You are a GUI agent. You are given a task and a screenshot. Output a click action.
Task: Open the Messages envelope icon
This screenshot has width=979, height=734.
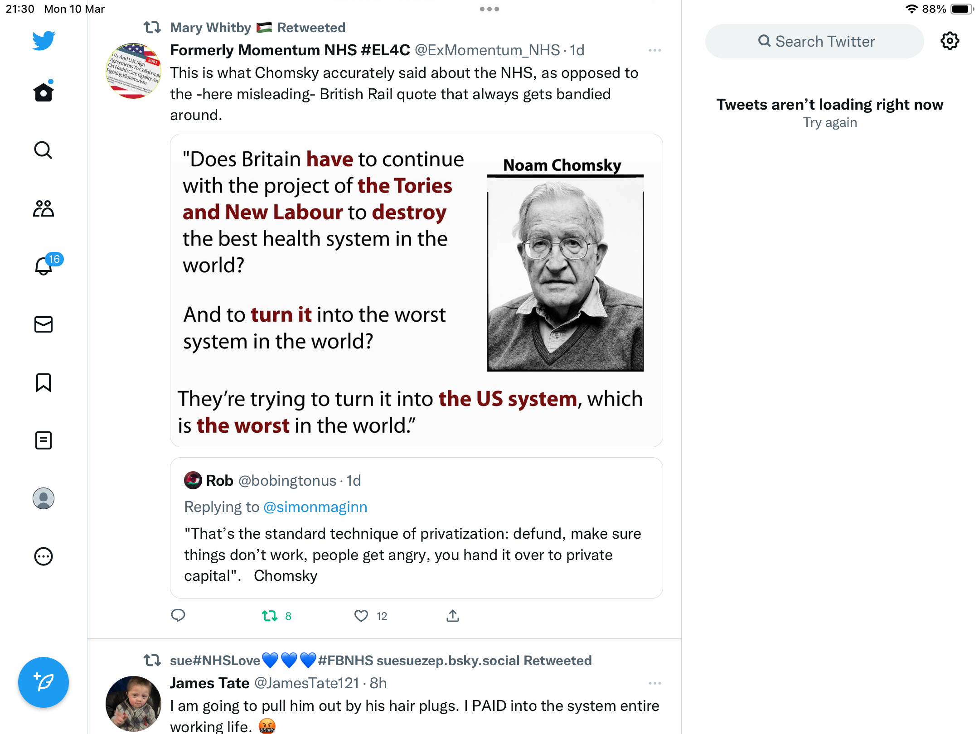[44, 324]
